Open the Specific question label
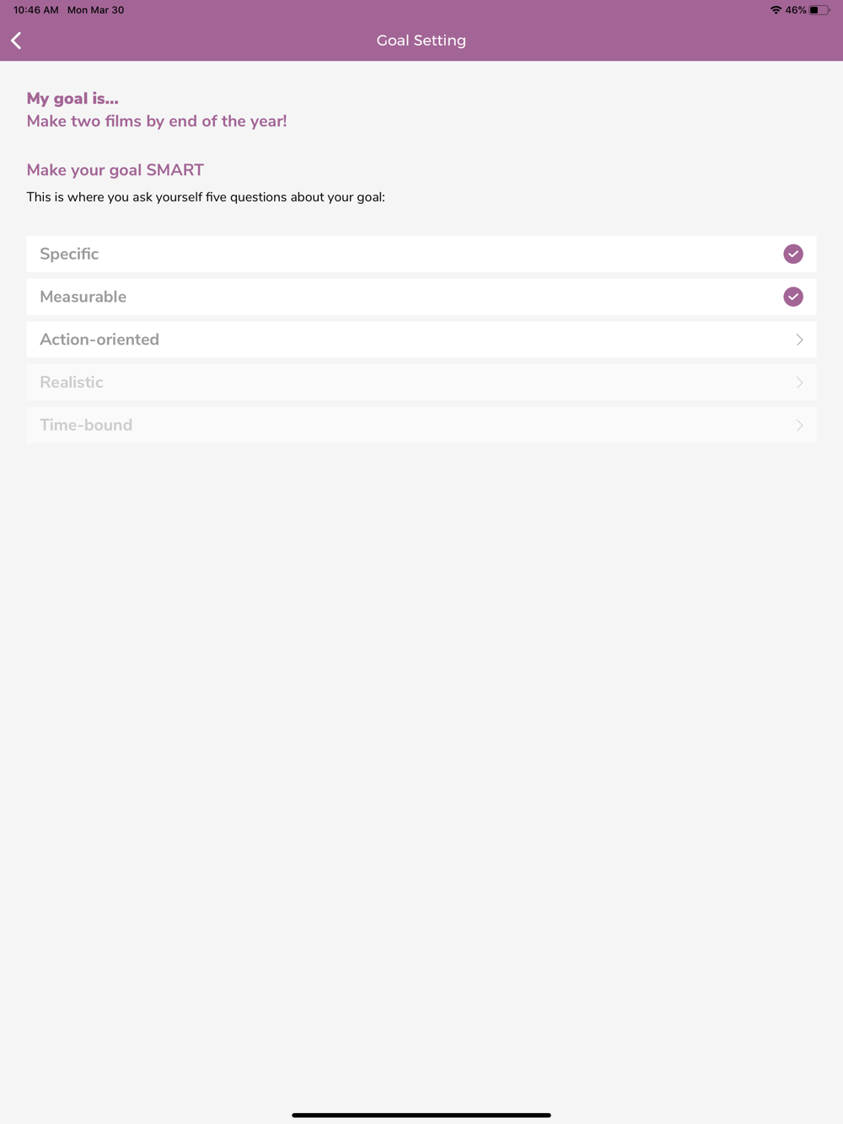 pyautogui.click(x=69, y=254)
